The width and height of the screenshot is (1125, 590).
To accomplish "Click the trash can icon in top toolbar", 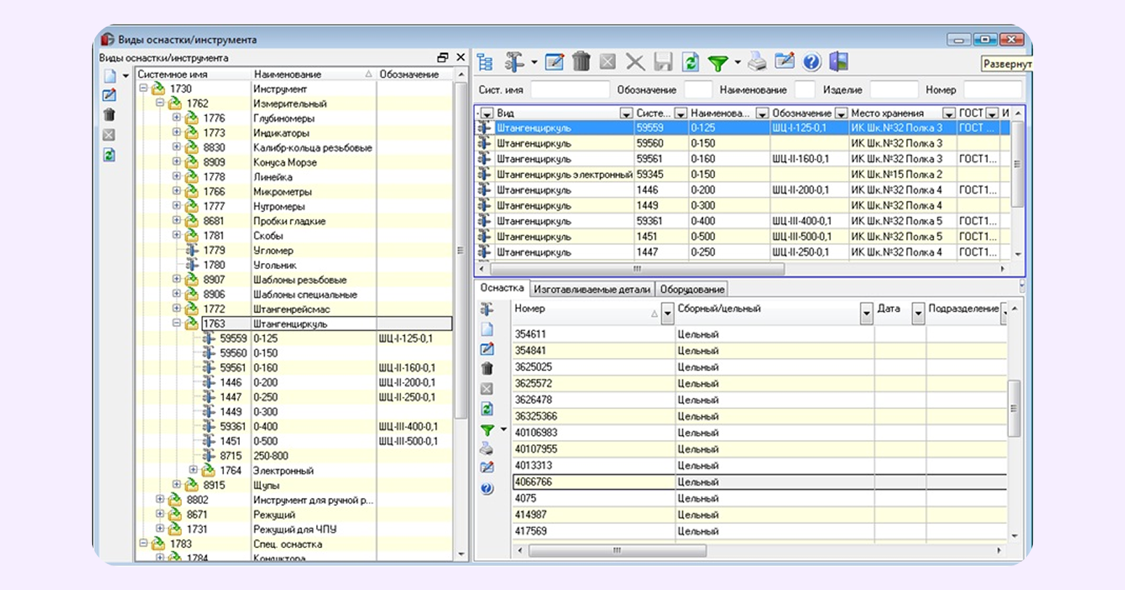I will (581, 62).
